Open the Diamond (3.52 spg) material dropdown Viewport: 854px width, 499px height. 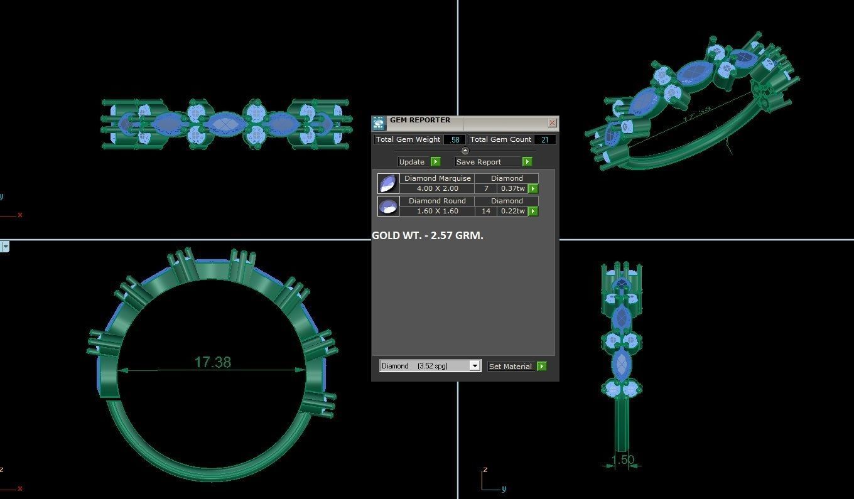click(x=430, y=366)
